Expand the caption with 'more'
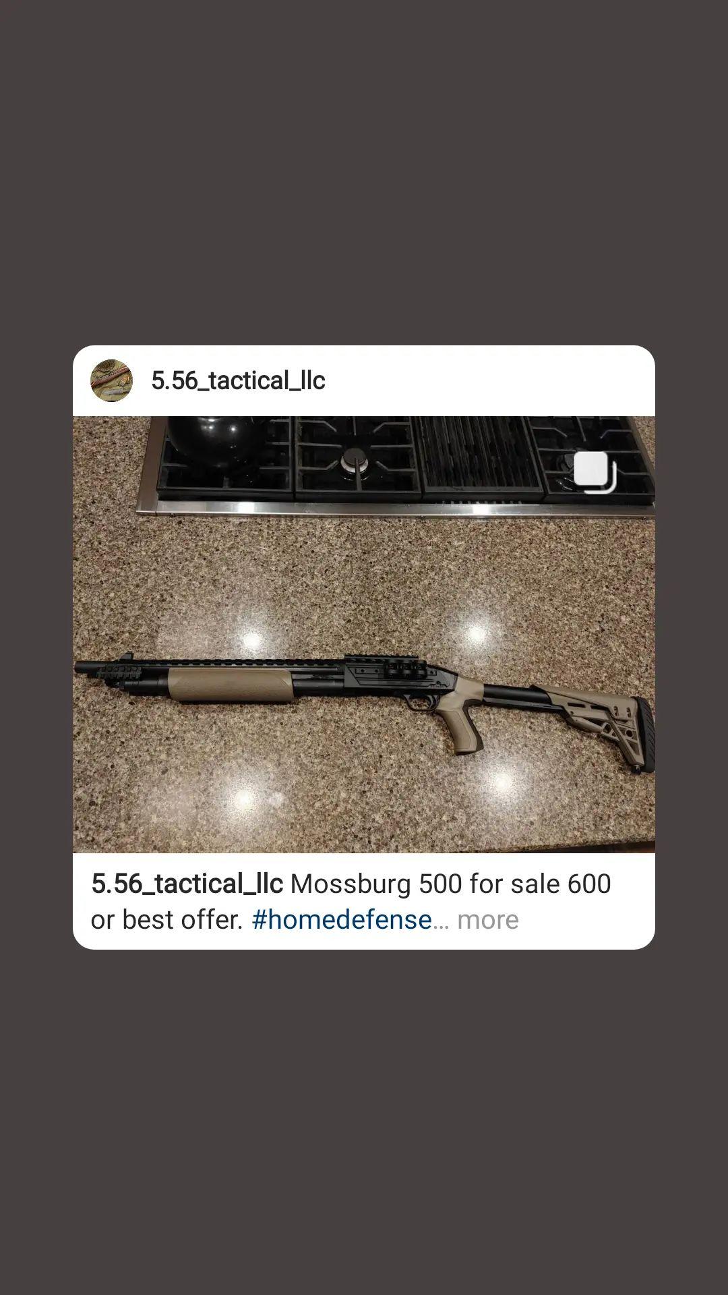728x1295 pixels. (488, 919)
